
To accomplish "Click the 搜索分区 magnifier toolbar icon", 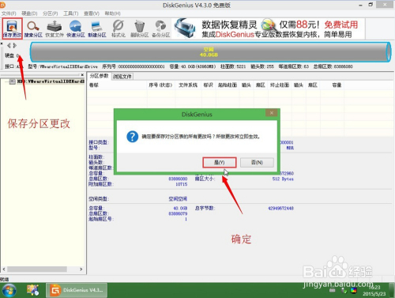I will [33, 28].
